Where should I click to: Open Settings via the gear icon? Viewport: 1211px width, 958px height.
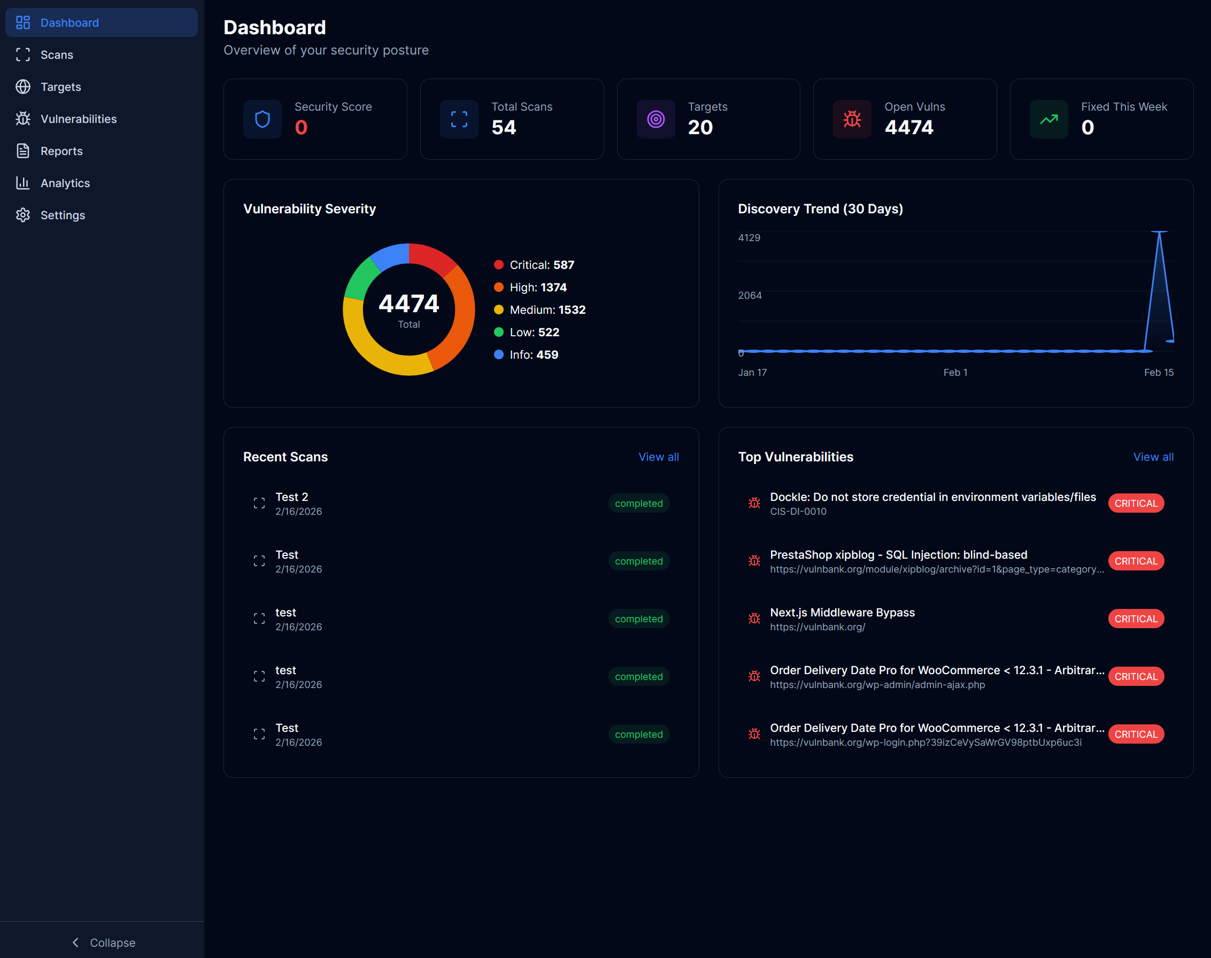[x=22, y=215]
